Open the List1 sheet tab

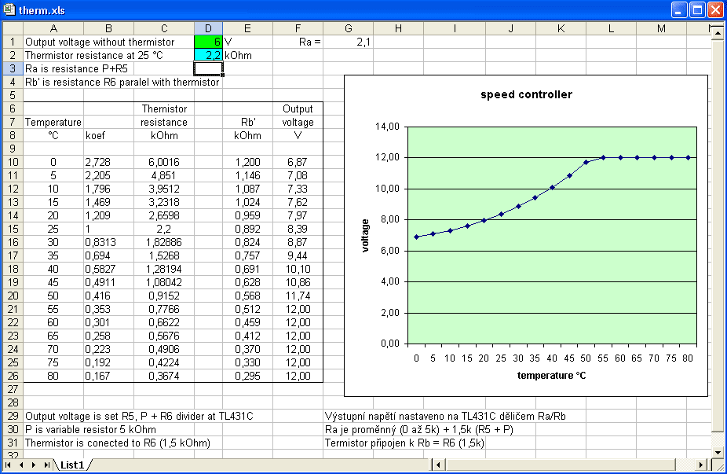tap(72, 465)
